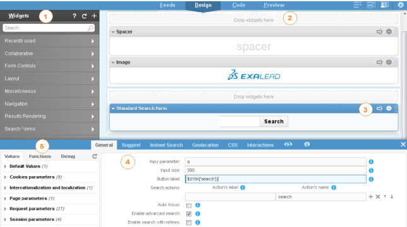Switch to the Preview tab
This screenshot has height=227, width=407.
[274, 5]
